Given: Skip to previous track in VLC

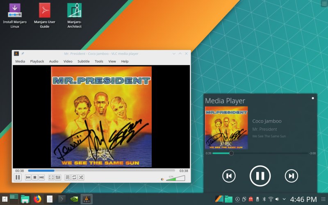Looking at the screenshot, I should 28,178.
